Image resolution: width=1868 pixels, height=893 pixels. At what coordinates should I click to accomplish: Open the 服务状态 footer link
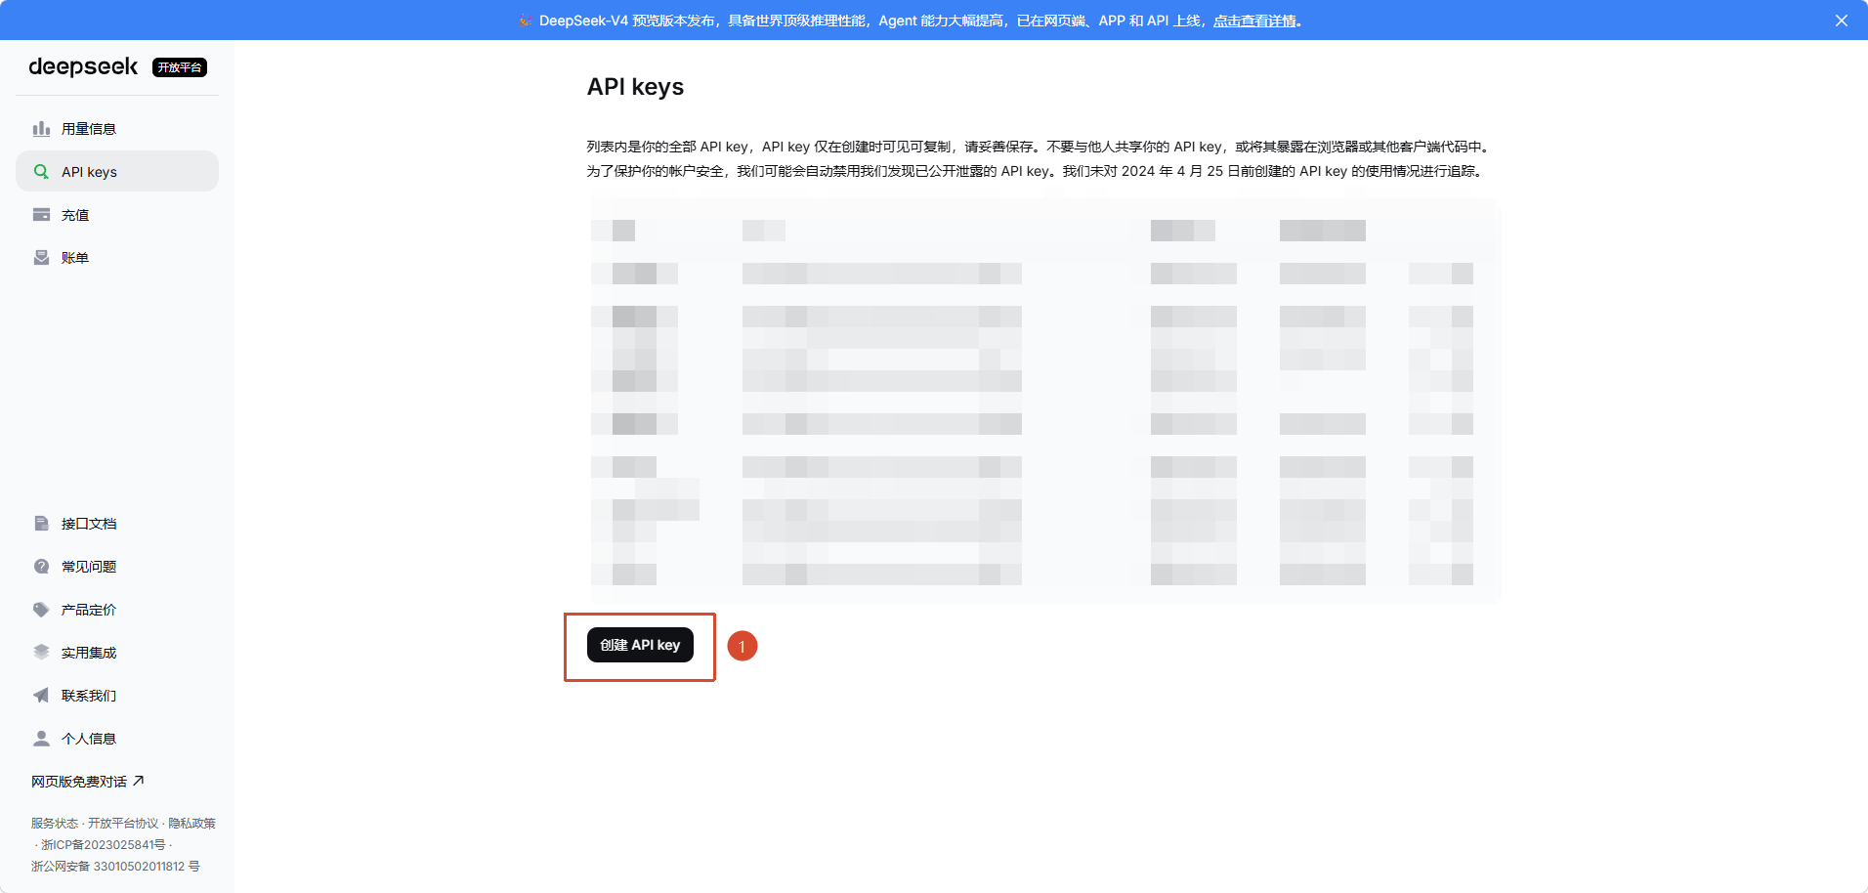tap(55, 824)
